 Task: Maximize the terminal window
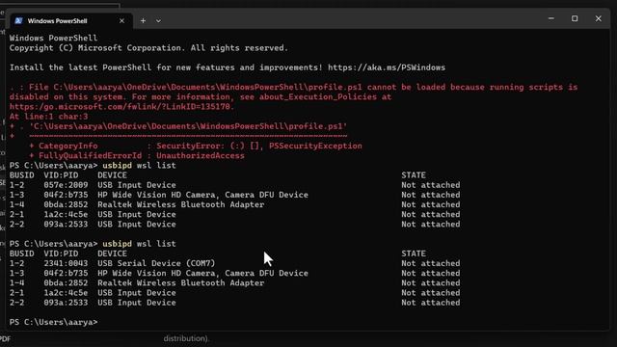pyautogui.click(x=575, y=18)
